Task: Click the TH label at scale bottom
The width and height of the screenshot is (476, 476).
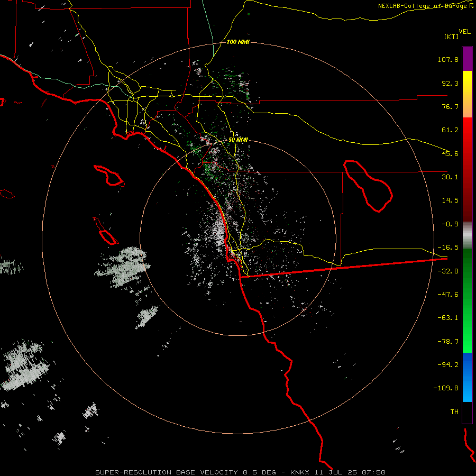Action: 454,412
